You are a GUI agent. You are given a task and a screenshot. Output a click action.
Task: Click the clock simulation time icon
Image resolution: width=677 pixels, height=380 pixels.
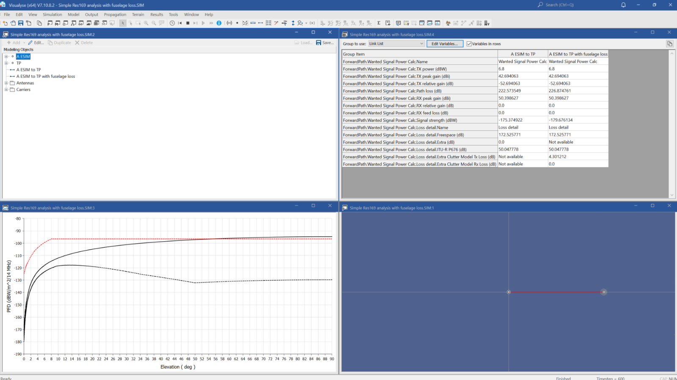tap(172, 23)
